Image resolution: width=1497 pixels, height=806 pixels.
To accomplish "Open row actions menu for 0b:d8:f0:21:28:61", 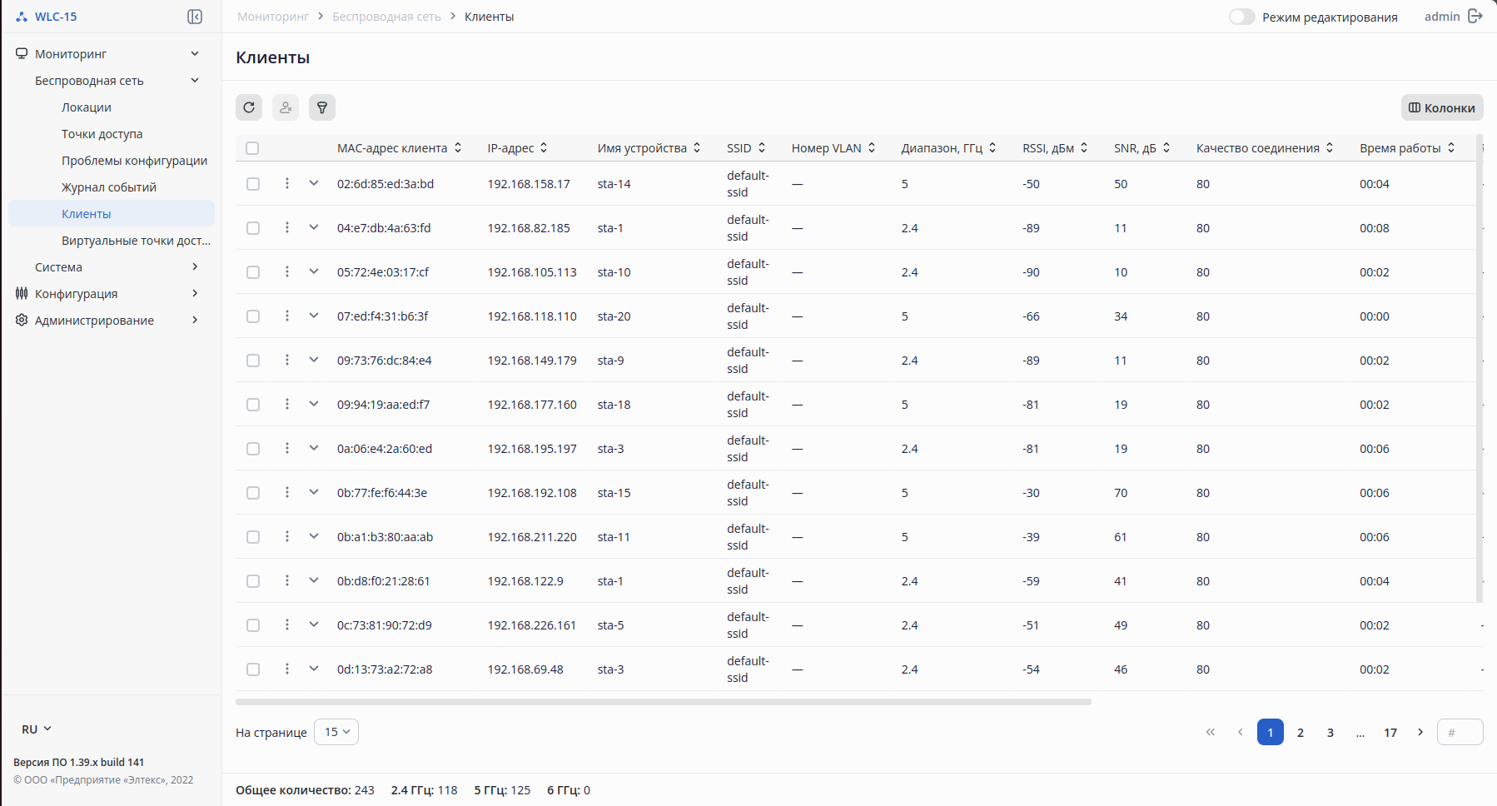I will pos(287,580).
